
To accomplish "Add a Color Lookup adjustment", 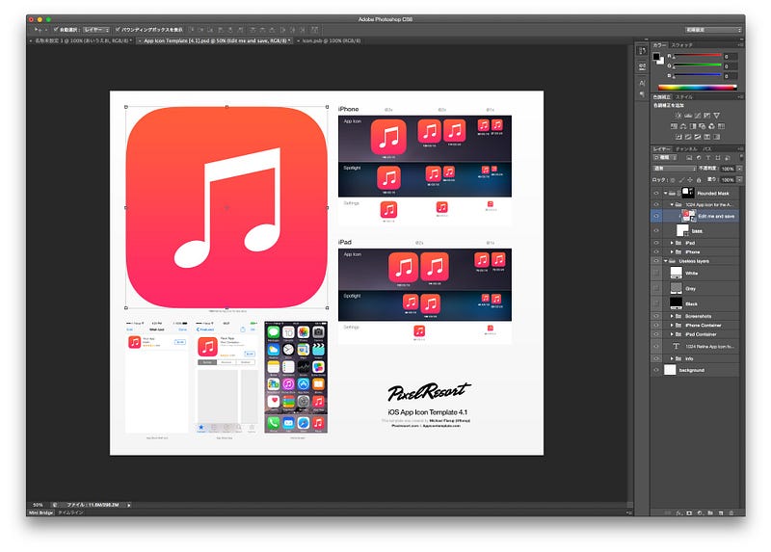I will [721, 126].
